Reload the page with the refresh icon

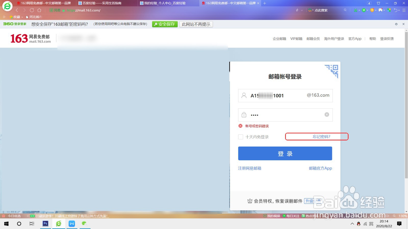(x=32, y=10)
